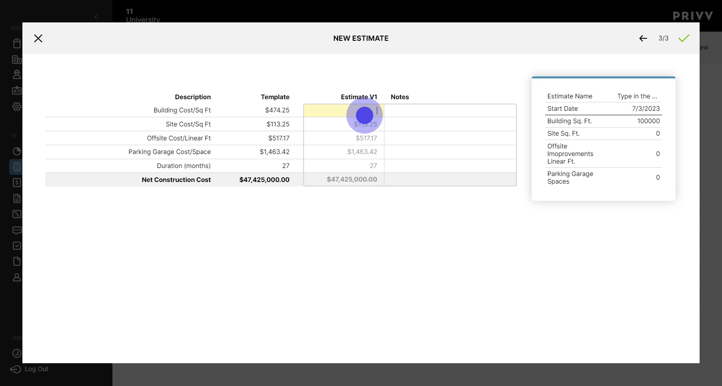The height and width of the screenshot is (386, 722).
Task: Click the Estimate Name field 'Type in the ...'
Action: [637, 96]
